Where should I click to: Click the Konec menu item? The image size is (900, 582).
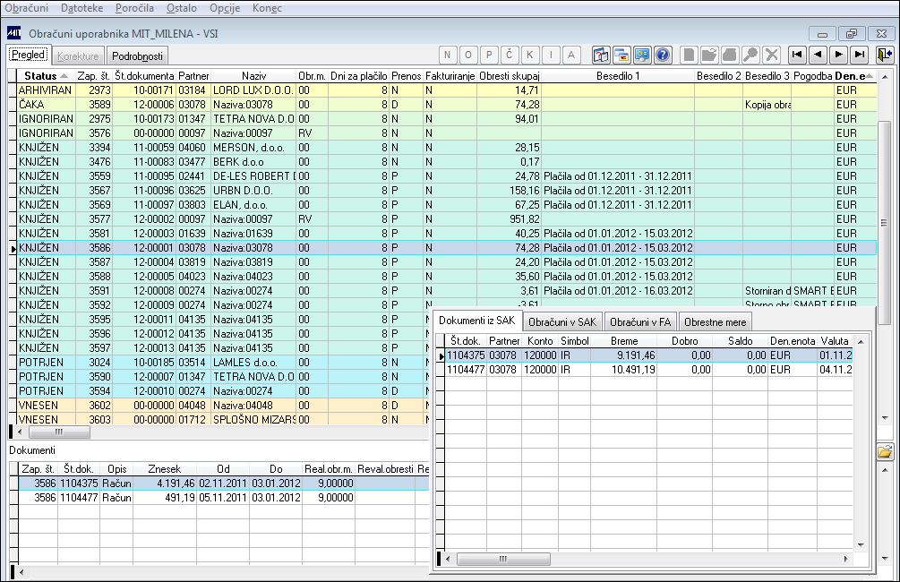coord(267,8)
